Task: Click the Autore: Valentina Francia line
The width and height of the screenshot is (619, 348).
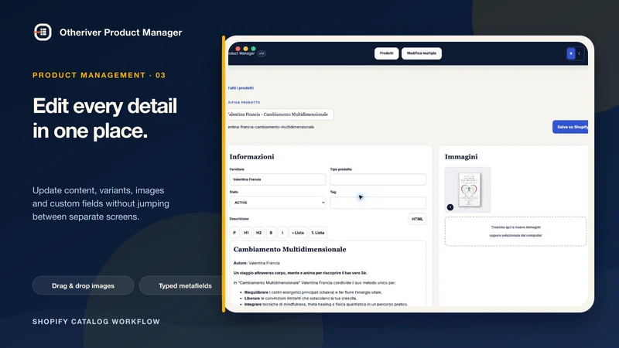Action: 257,263
